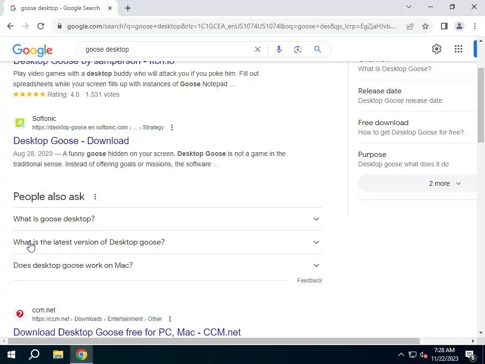The width and height of the screenshot is (485, 364).
Task: Click the vertical scrollbar thumb
Action: (481, 105)
